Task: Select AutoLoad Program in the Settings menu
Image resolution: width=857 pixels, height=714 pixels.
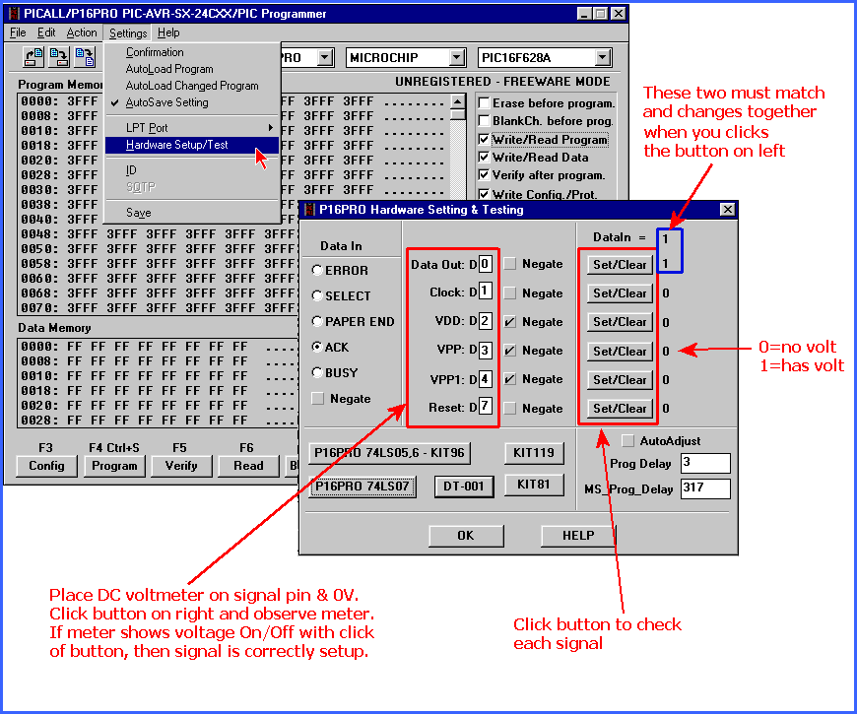Action: click(191, 69)
